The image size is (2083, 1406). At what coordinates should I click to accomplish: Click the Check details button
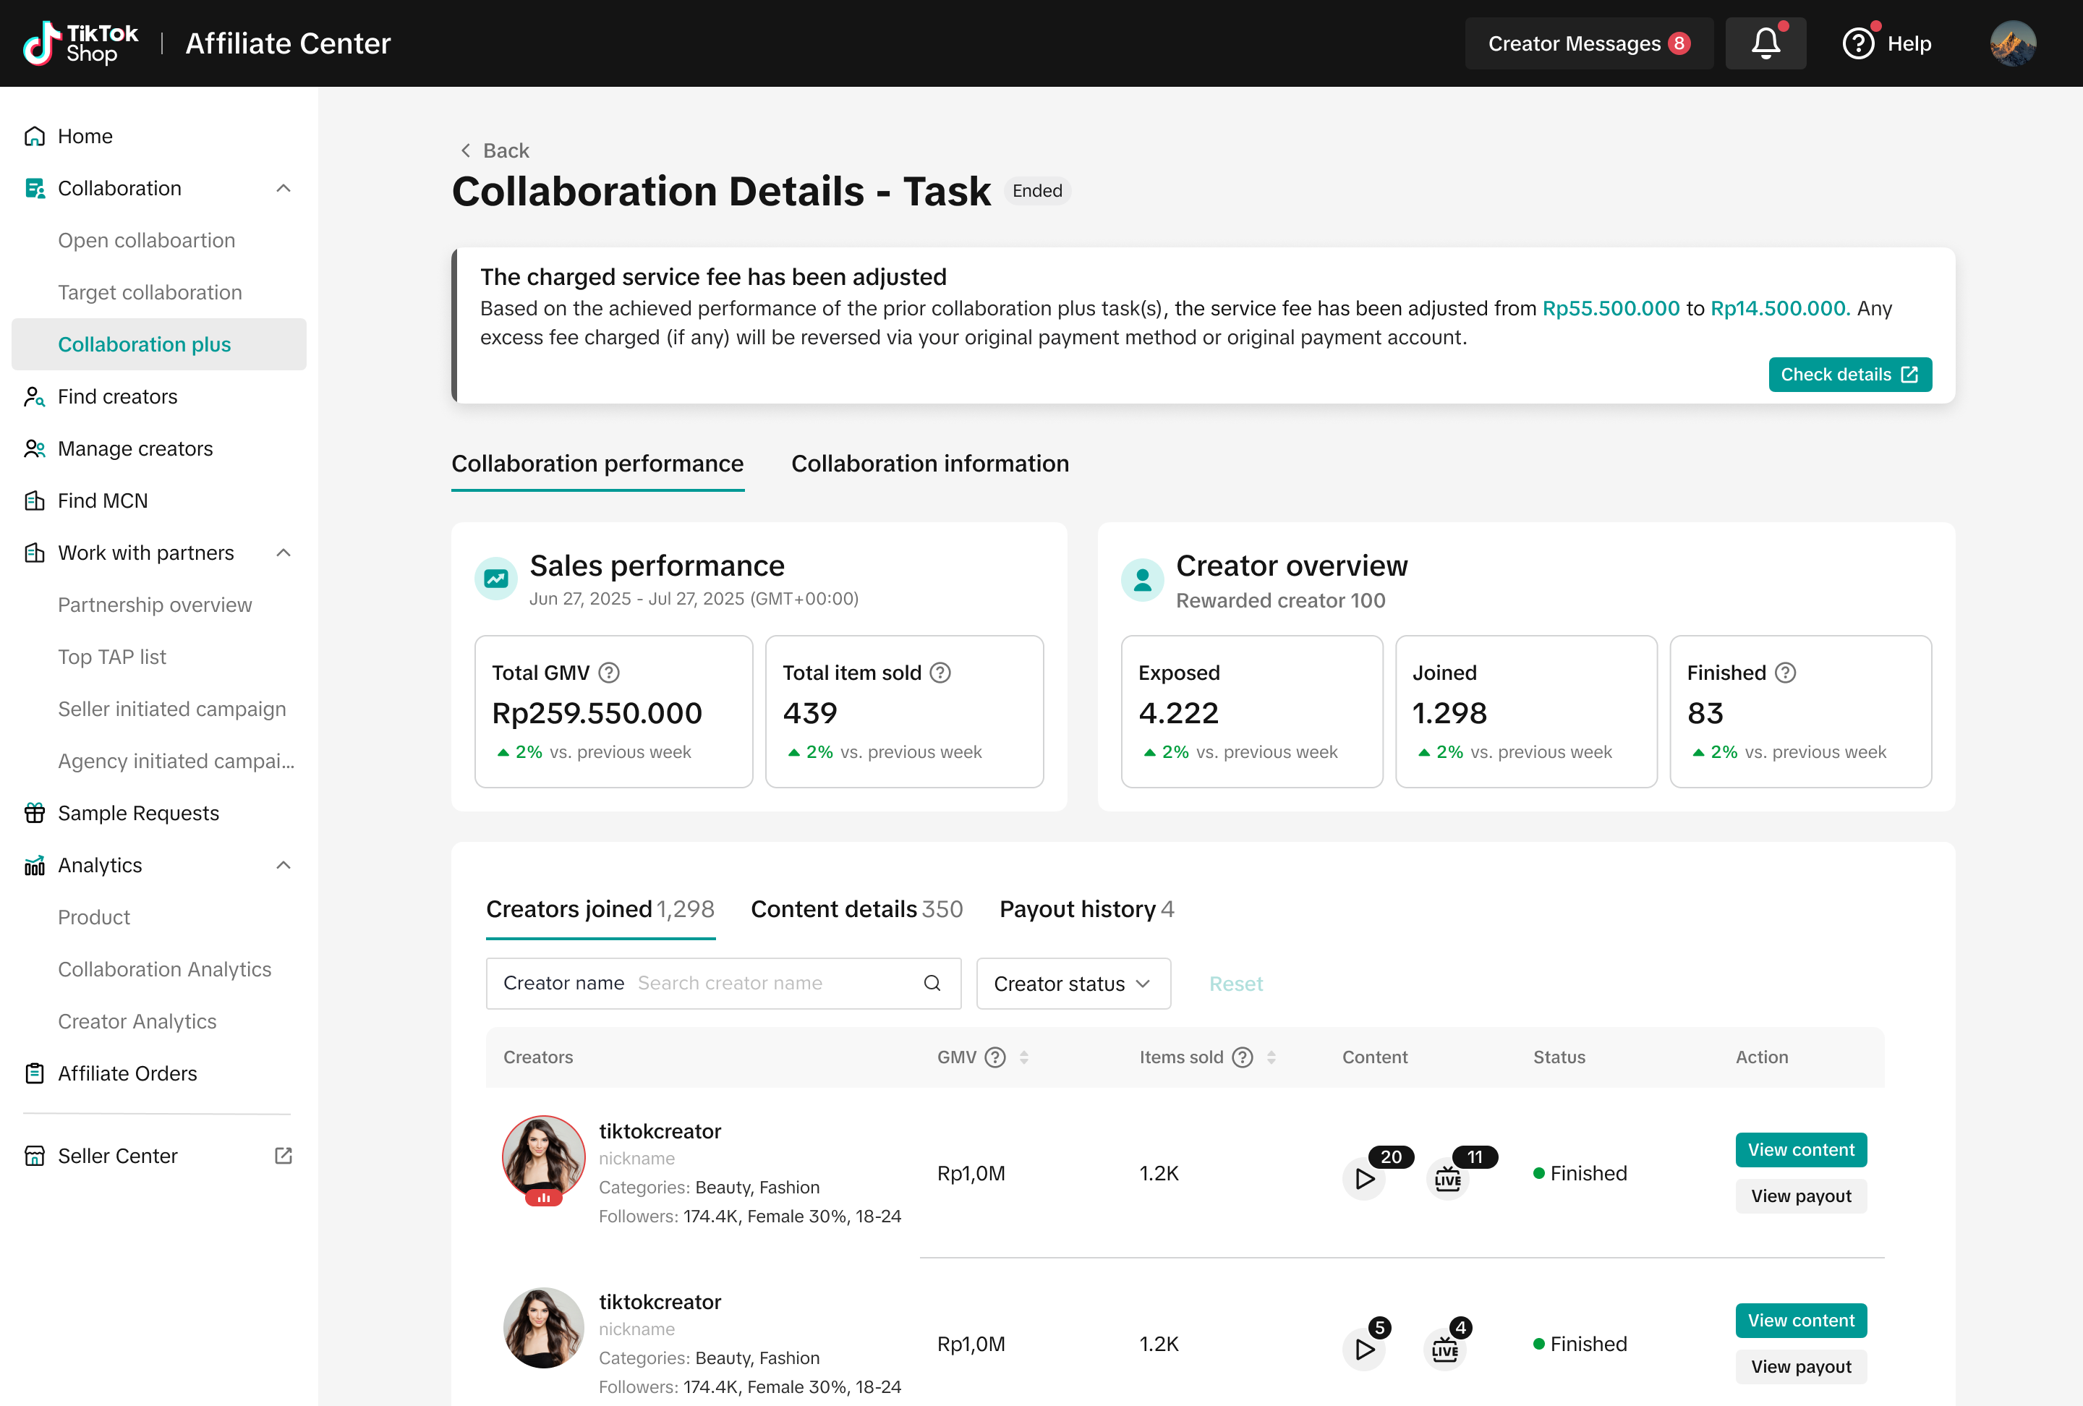point(1849,375)
